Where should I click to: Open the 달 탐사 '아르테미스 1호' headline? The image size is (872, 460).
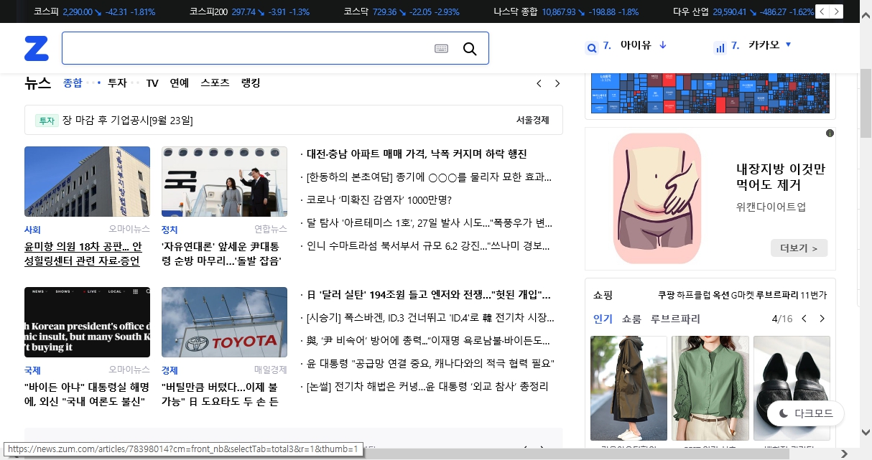click(x=429, y=222)
